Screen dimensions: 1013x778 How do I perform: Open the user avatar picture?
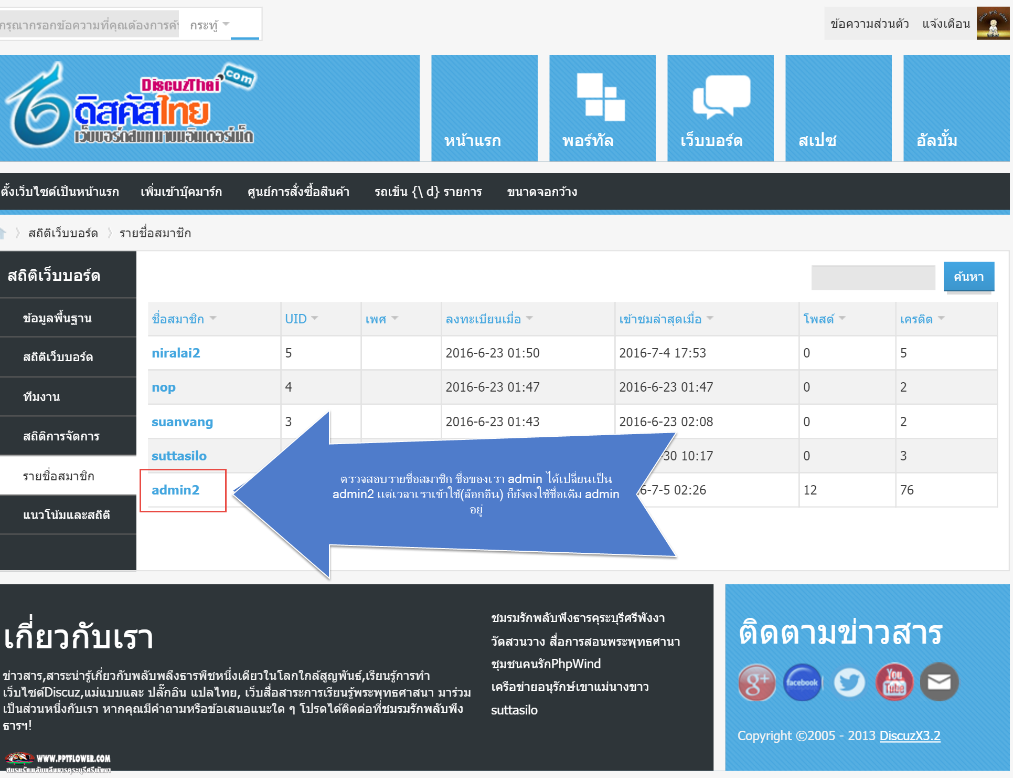pyautogui.click(x=993, y=24)
